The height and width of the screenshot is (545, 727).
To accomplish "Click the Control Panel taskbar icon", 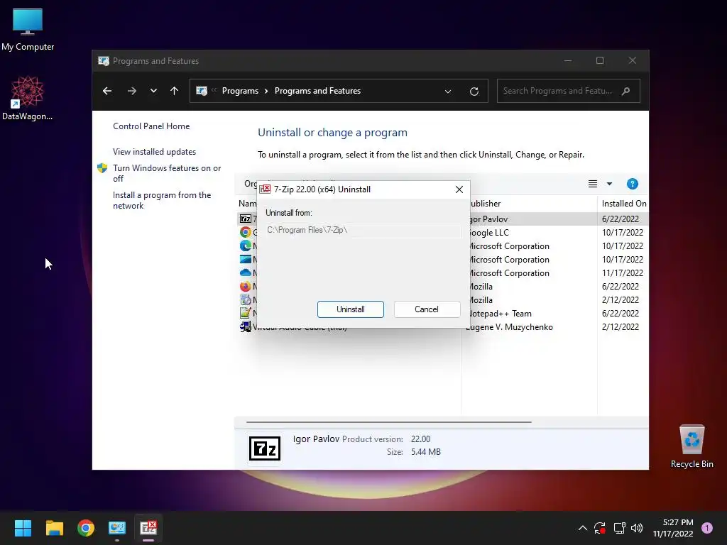I will pyautogui.click(x=117, y=528).
